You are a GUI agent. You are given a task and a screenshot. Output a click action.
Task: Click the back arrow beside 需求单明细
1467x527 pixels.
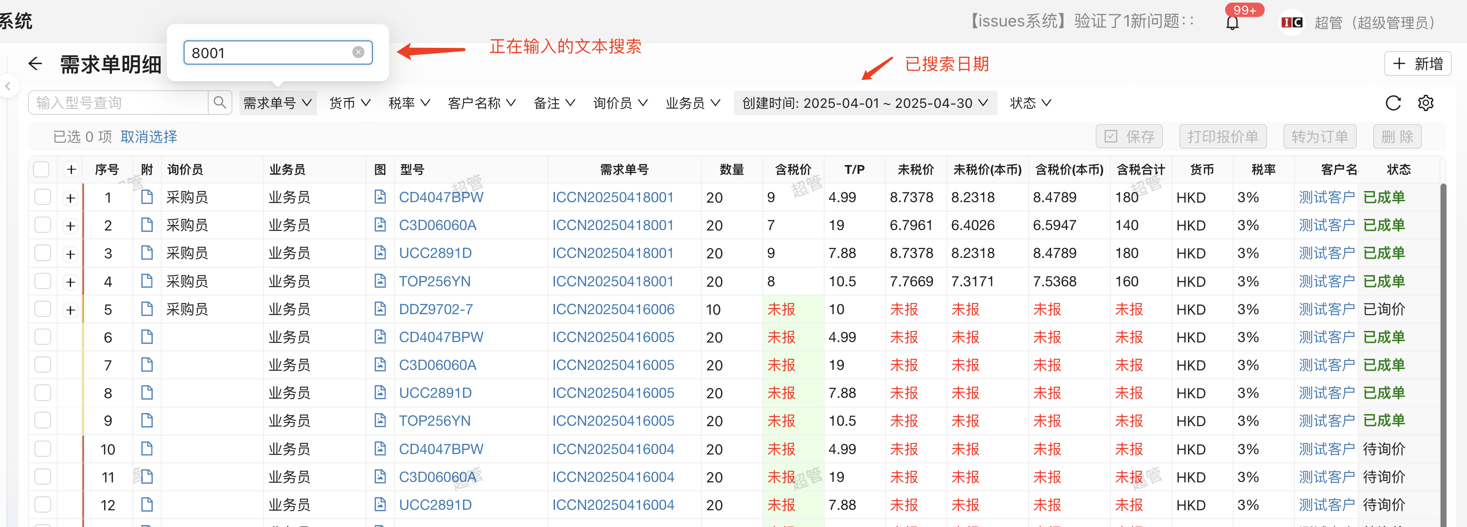[35, 64]
